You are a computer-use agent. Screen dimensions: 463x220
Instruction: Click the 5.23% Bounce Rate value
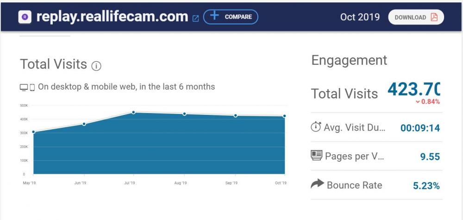click(426, 186)
